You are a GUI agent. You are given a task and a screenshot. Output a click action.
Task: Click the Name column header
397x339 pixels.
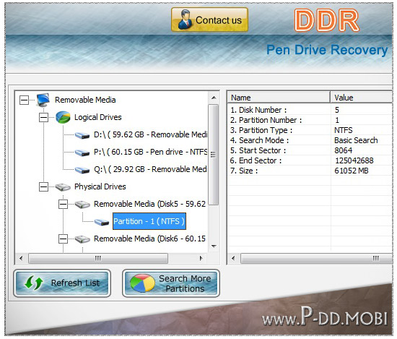(279, 98)
